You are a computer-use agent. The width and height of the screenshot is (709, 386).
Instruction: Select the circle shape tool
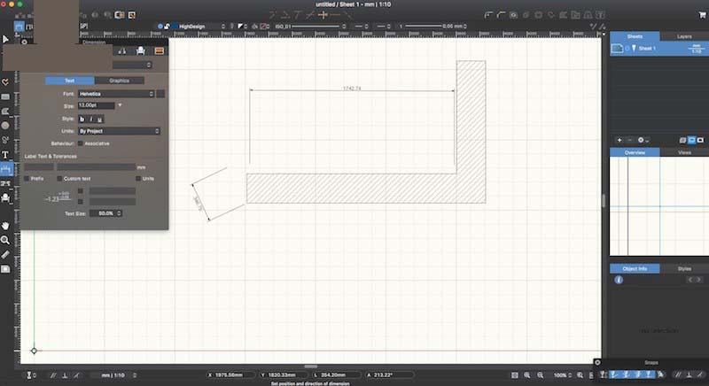(x=5, y=126)
